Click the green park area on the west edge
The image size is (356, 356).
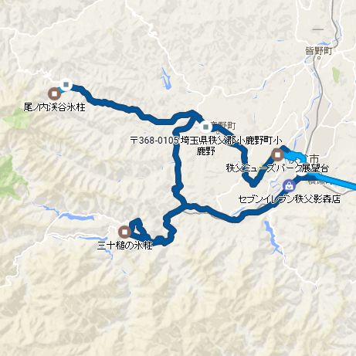tap(12, 177)
